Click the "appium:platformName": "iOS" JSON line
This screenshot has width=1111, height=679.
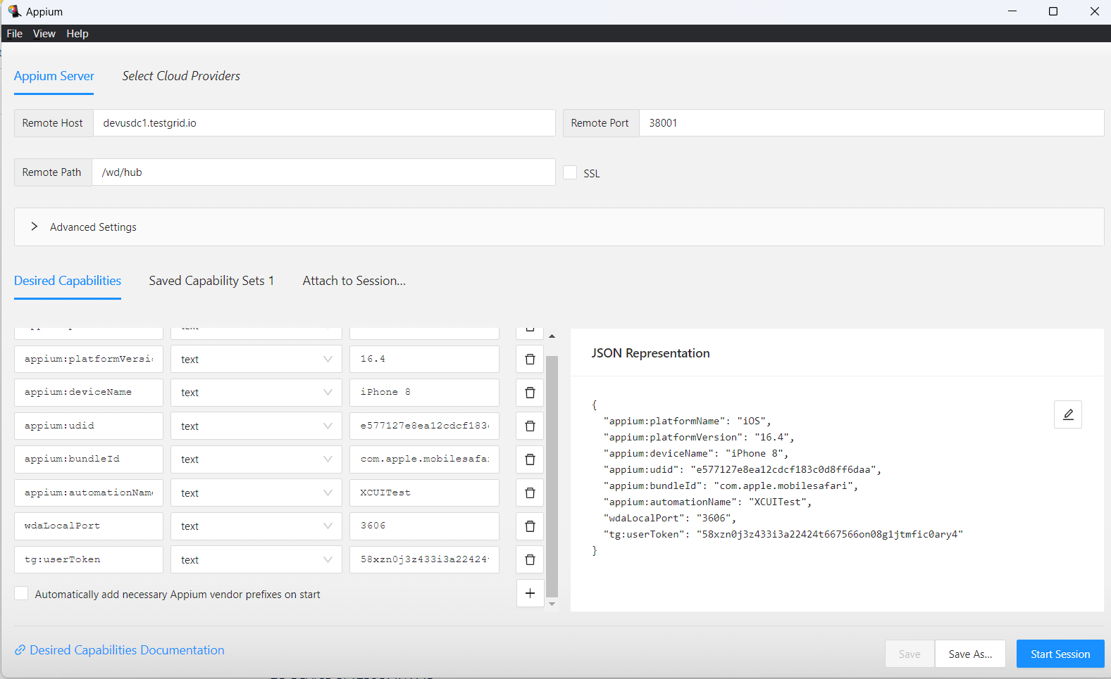[x=687, y=421]
